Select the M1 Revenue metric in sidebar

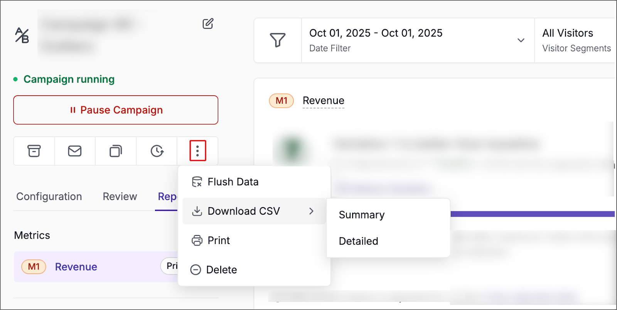tap(76, 267)
